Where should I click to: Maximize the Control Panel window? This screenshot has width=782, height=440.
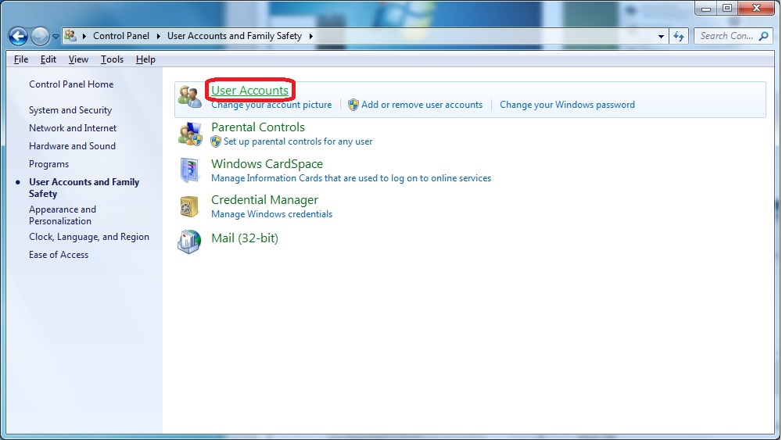[727, 8]
